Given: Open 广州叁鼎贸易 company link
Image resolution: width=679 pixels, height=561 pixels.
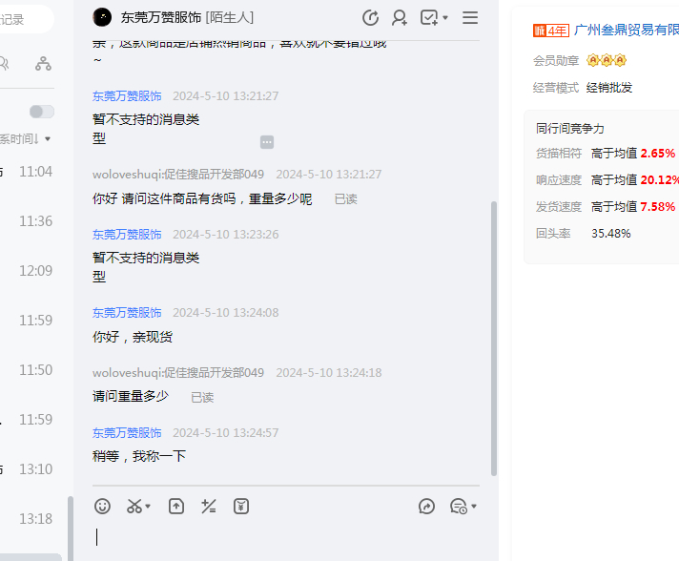Looking at the screenshot, I should pyautogui.click(x=627, y=30).
